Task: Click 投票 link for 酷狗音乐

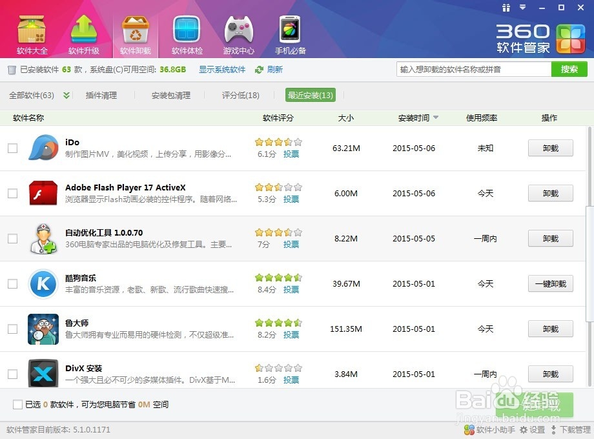Action: 291,289
